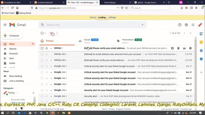Open Google apps grid icon
205x115 pixels.
tap(193, 25)
